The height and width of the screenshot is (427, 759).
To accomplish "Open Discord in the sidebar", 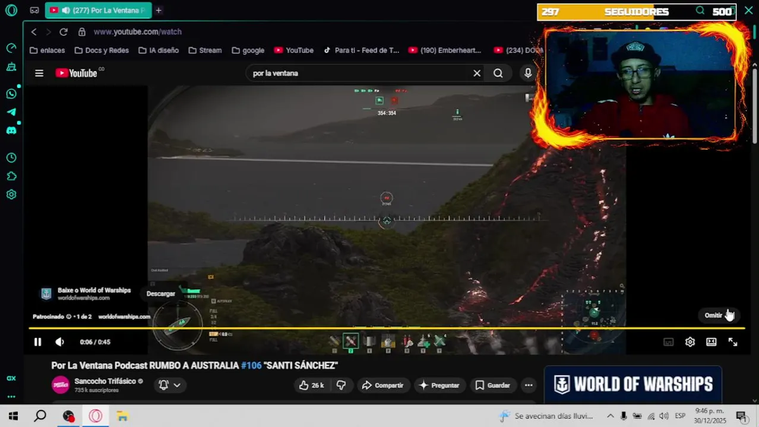I will (11, 130).
